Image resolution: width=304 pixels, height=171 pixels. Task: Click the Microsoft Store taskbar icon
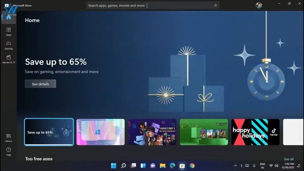[182, 166]
